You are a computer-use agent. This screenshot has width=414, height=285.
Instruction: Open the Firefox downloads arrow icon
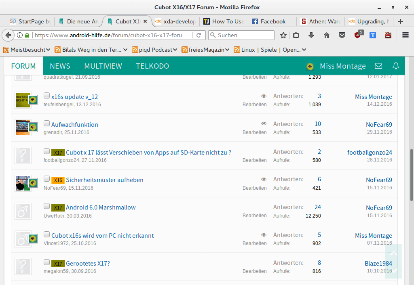311,35
